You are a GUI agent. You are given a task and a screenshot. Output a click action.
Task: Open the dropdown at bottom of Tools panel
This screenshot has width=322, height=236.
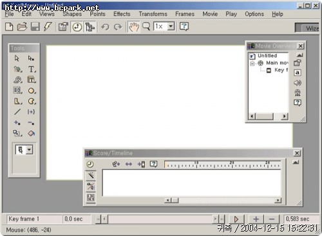30,150
